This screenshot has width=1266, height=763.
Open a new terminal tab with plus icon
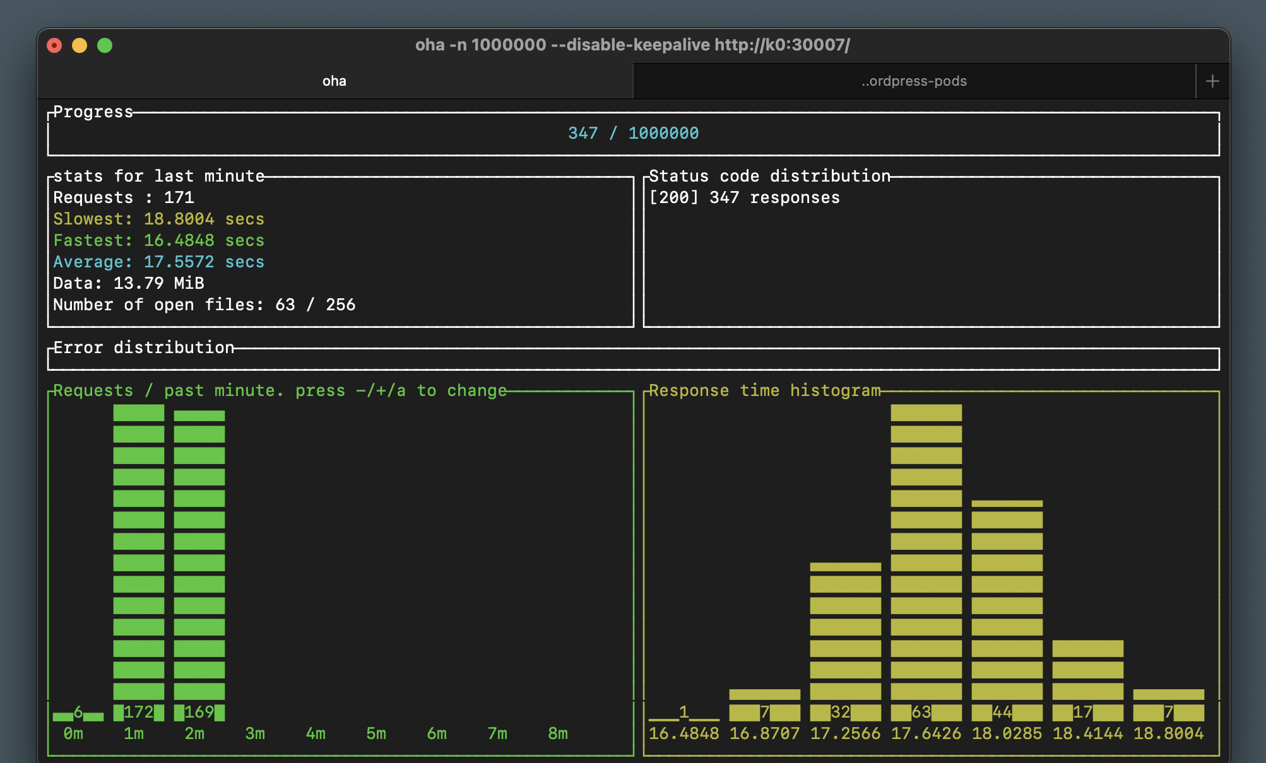(1212, 81)
